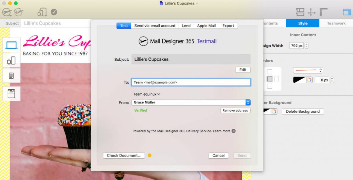Click the green Verified status text
353x180 pixels.
(x=141, y=110)
